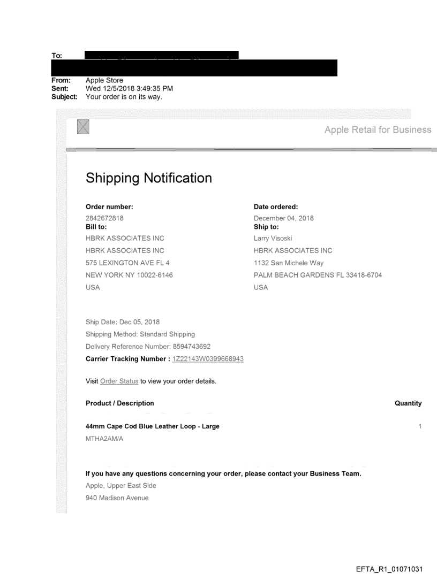Click the 940 Madison Avenue store address
Viewport: 437px width, 574px height.
[x=116, y=499]
